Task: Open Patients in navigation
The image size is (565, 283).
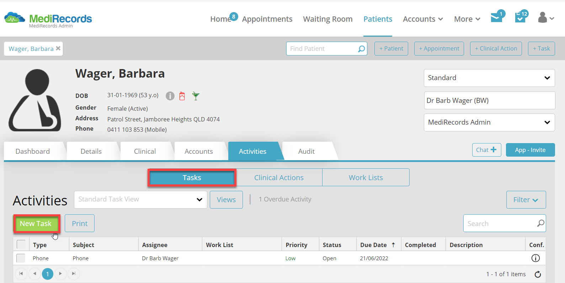Action: point(378,19)
